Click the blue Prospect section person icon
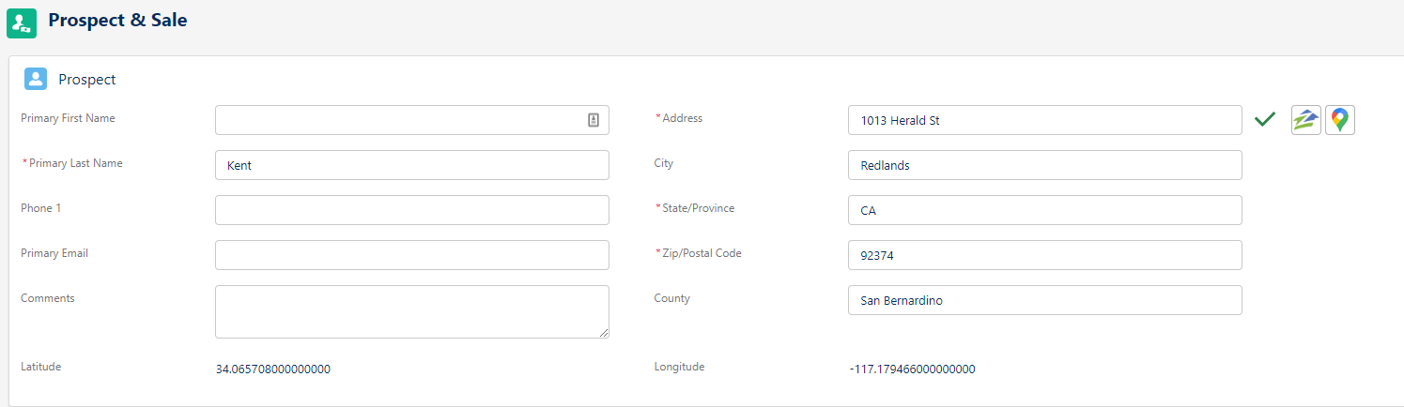Viewport: 1404px width, 407px height. point(36,79)
